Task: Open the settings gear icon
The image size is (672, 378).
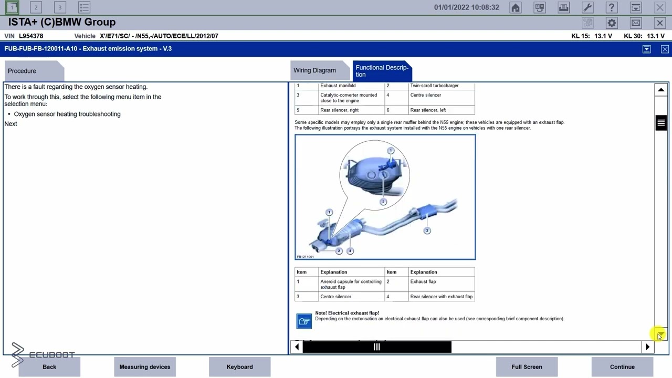Action: click(612, 23)
